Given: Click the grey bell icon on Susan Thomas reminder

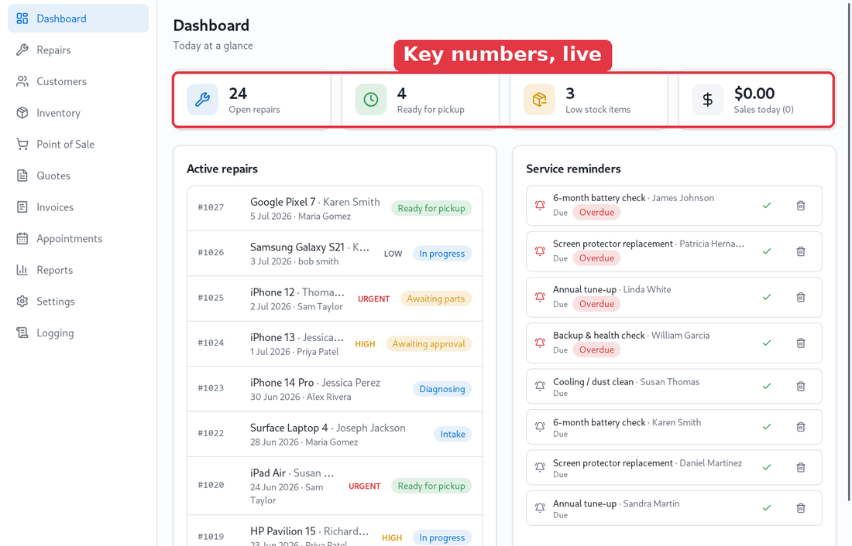Looking at the screenshot, I should (540, 387).
